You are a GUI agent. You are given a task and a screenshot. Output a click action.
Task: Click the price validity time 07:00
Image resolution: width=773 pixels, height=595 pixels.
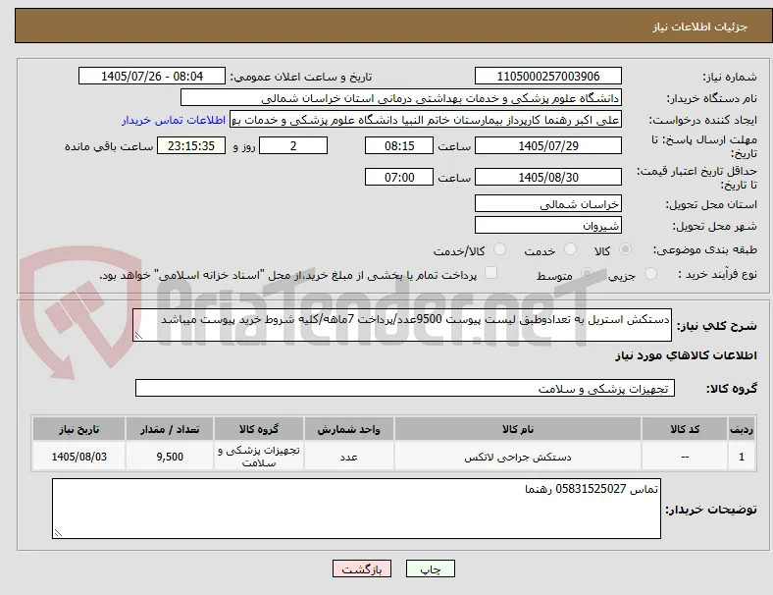coord(399,177)
